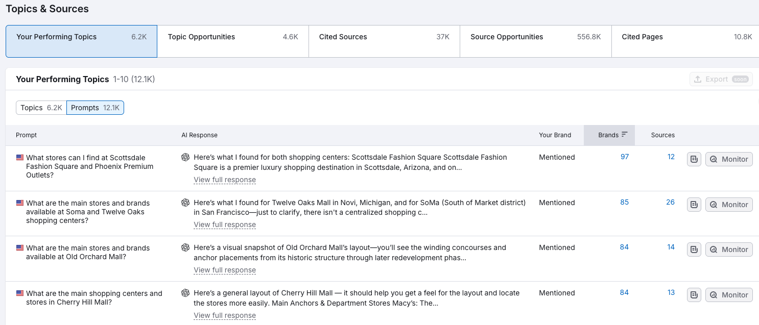Screen dimensions: 759x325
Task: Click the US flag icon beside Old Orchard Mall prompt
Action: (x=20, y=248)
